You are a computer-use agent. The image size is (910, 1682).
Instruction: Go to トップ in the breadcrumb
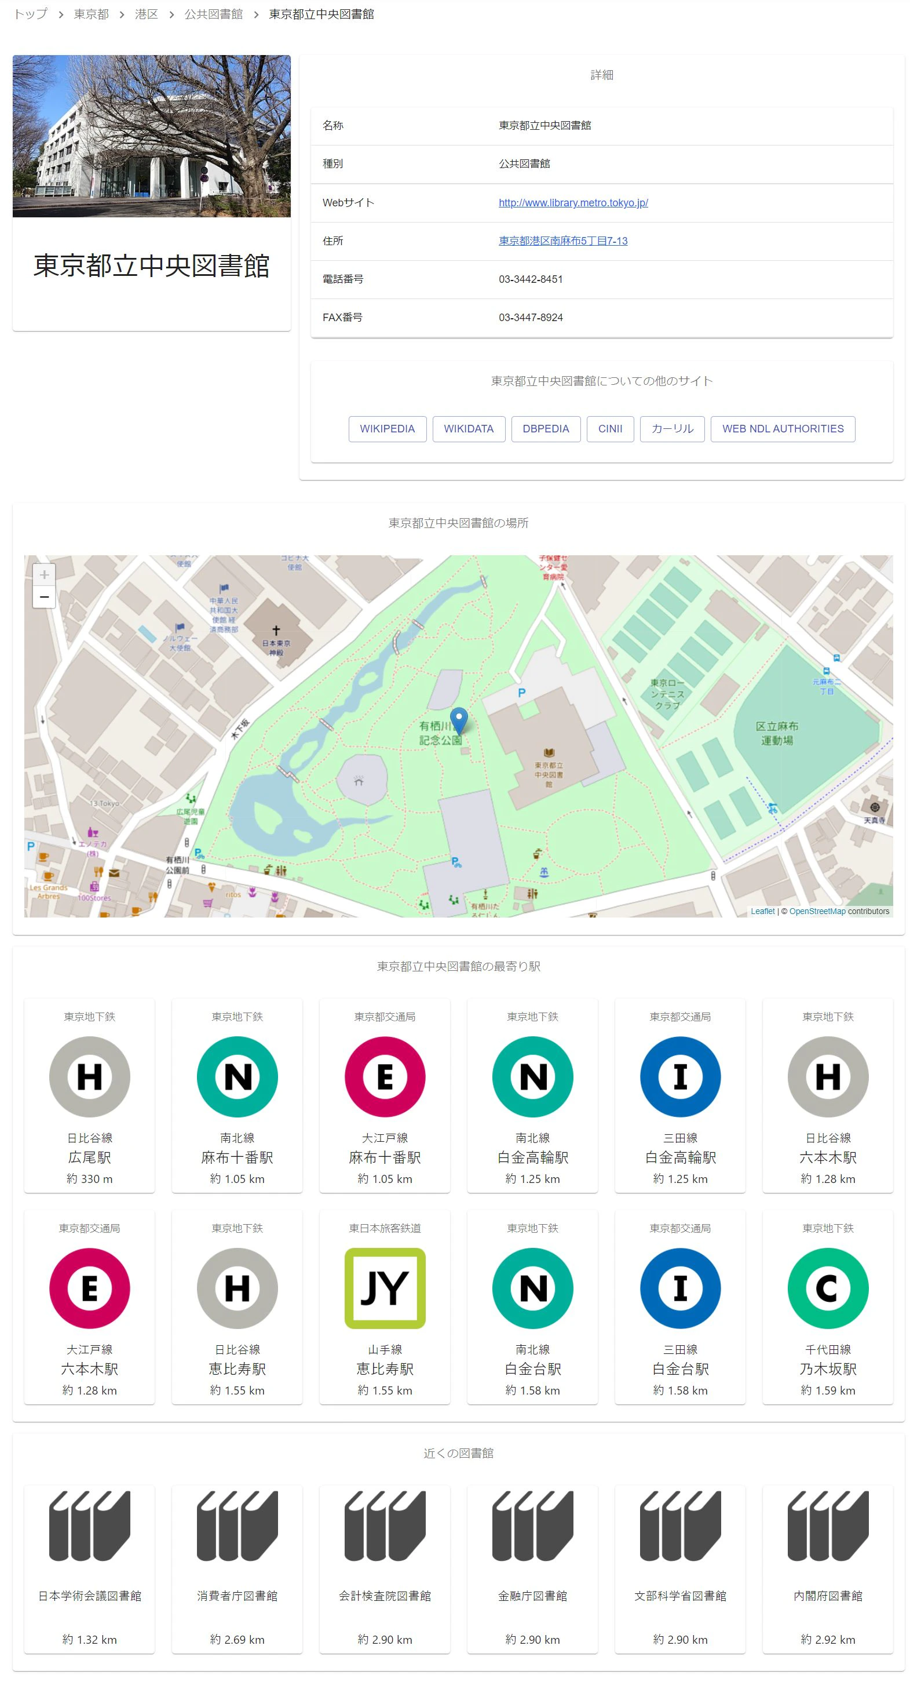(30, 14)
